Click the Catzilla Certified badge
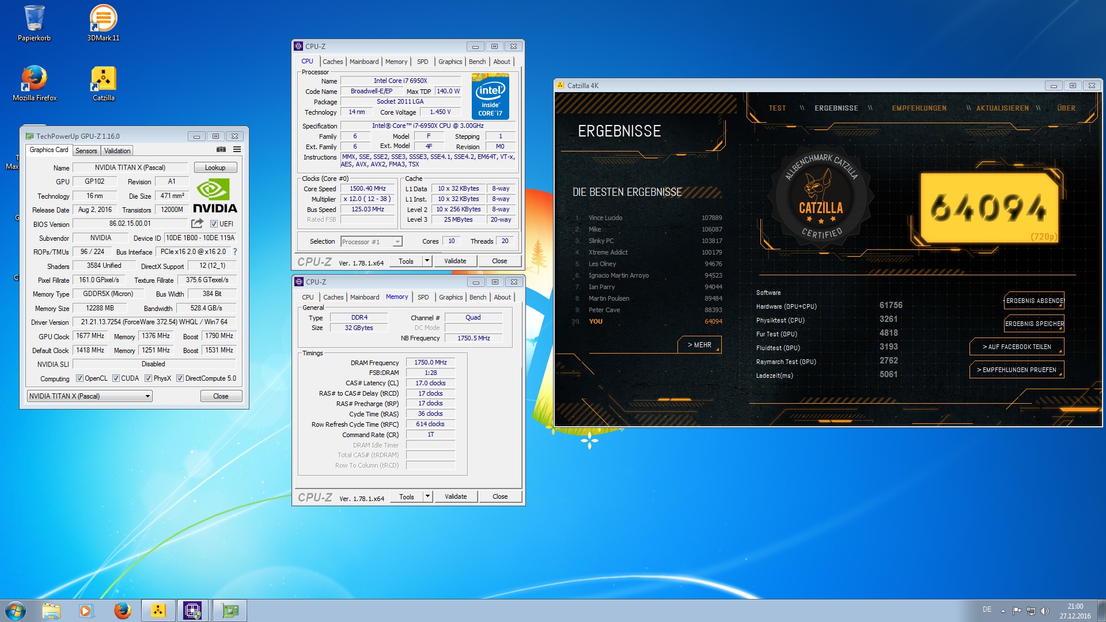The height and width of the screenshot is (622, 1106). [821, 198]
